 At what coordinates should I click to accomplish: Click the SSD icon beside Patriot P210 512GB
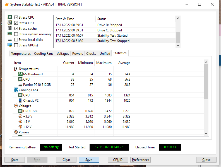20,85
